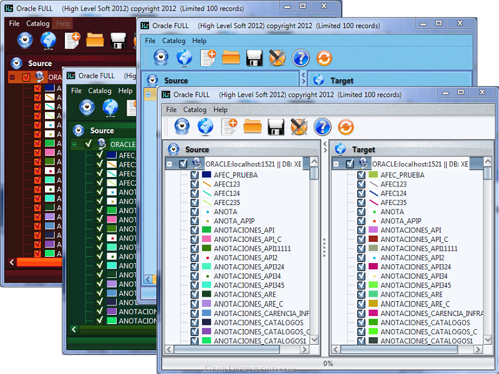
Task: Click the refresh icon in blue window toolbar
Action: tap(324, 58)
